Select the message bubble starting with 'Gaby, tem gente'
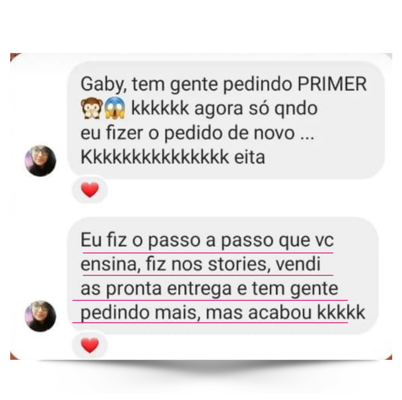402x400 pixels. coord(226,120)
